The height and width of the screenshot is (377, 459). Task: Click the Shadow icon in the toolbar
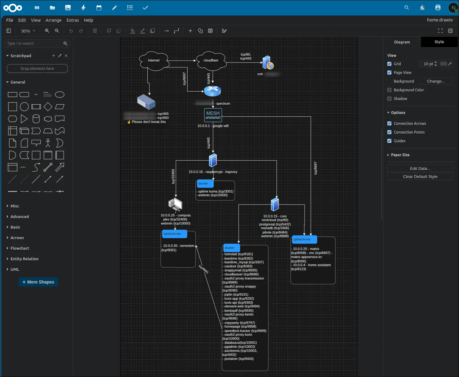153,31
